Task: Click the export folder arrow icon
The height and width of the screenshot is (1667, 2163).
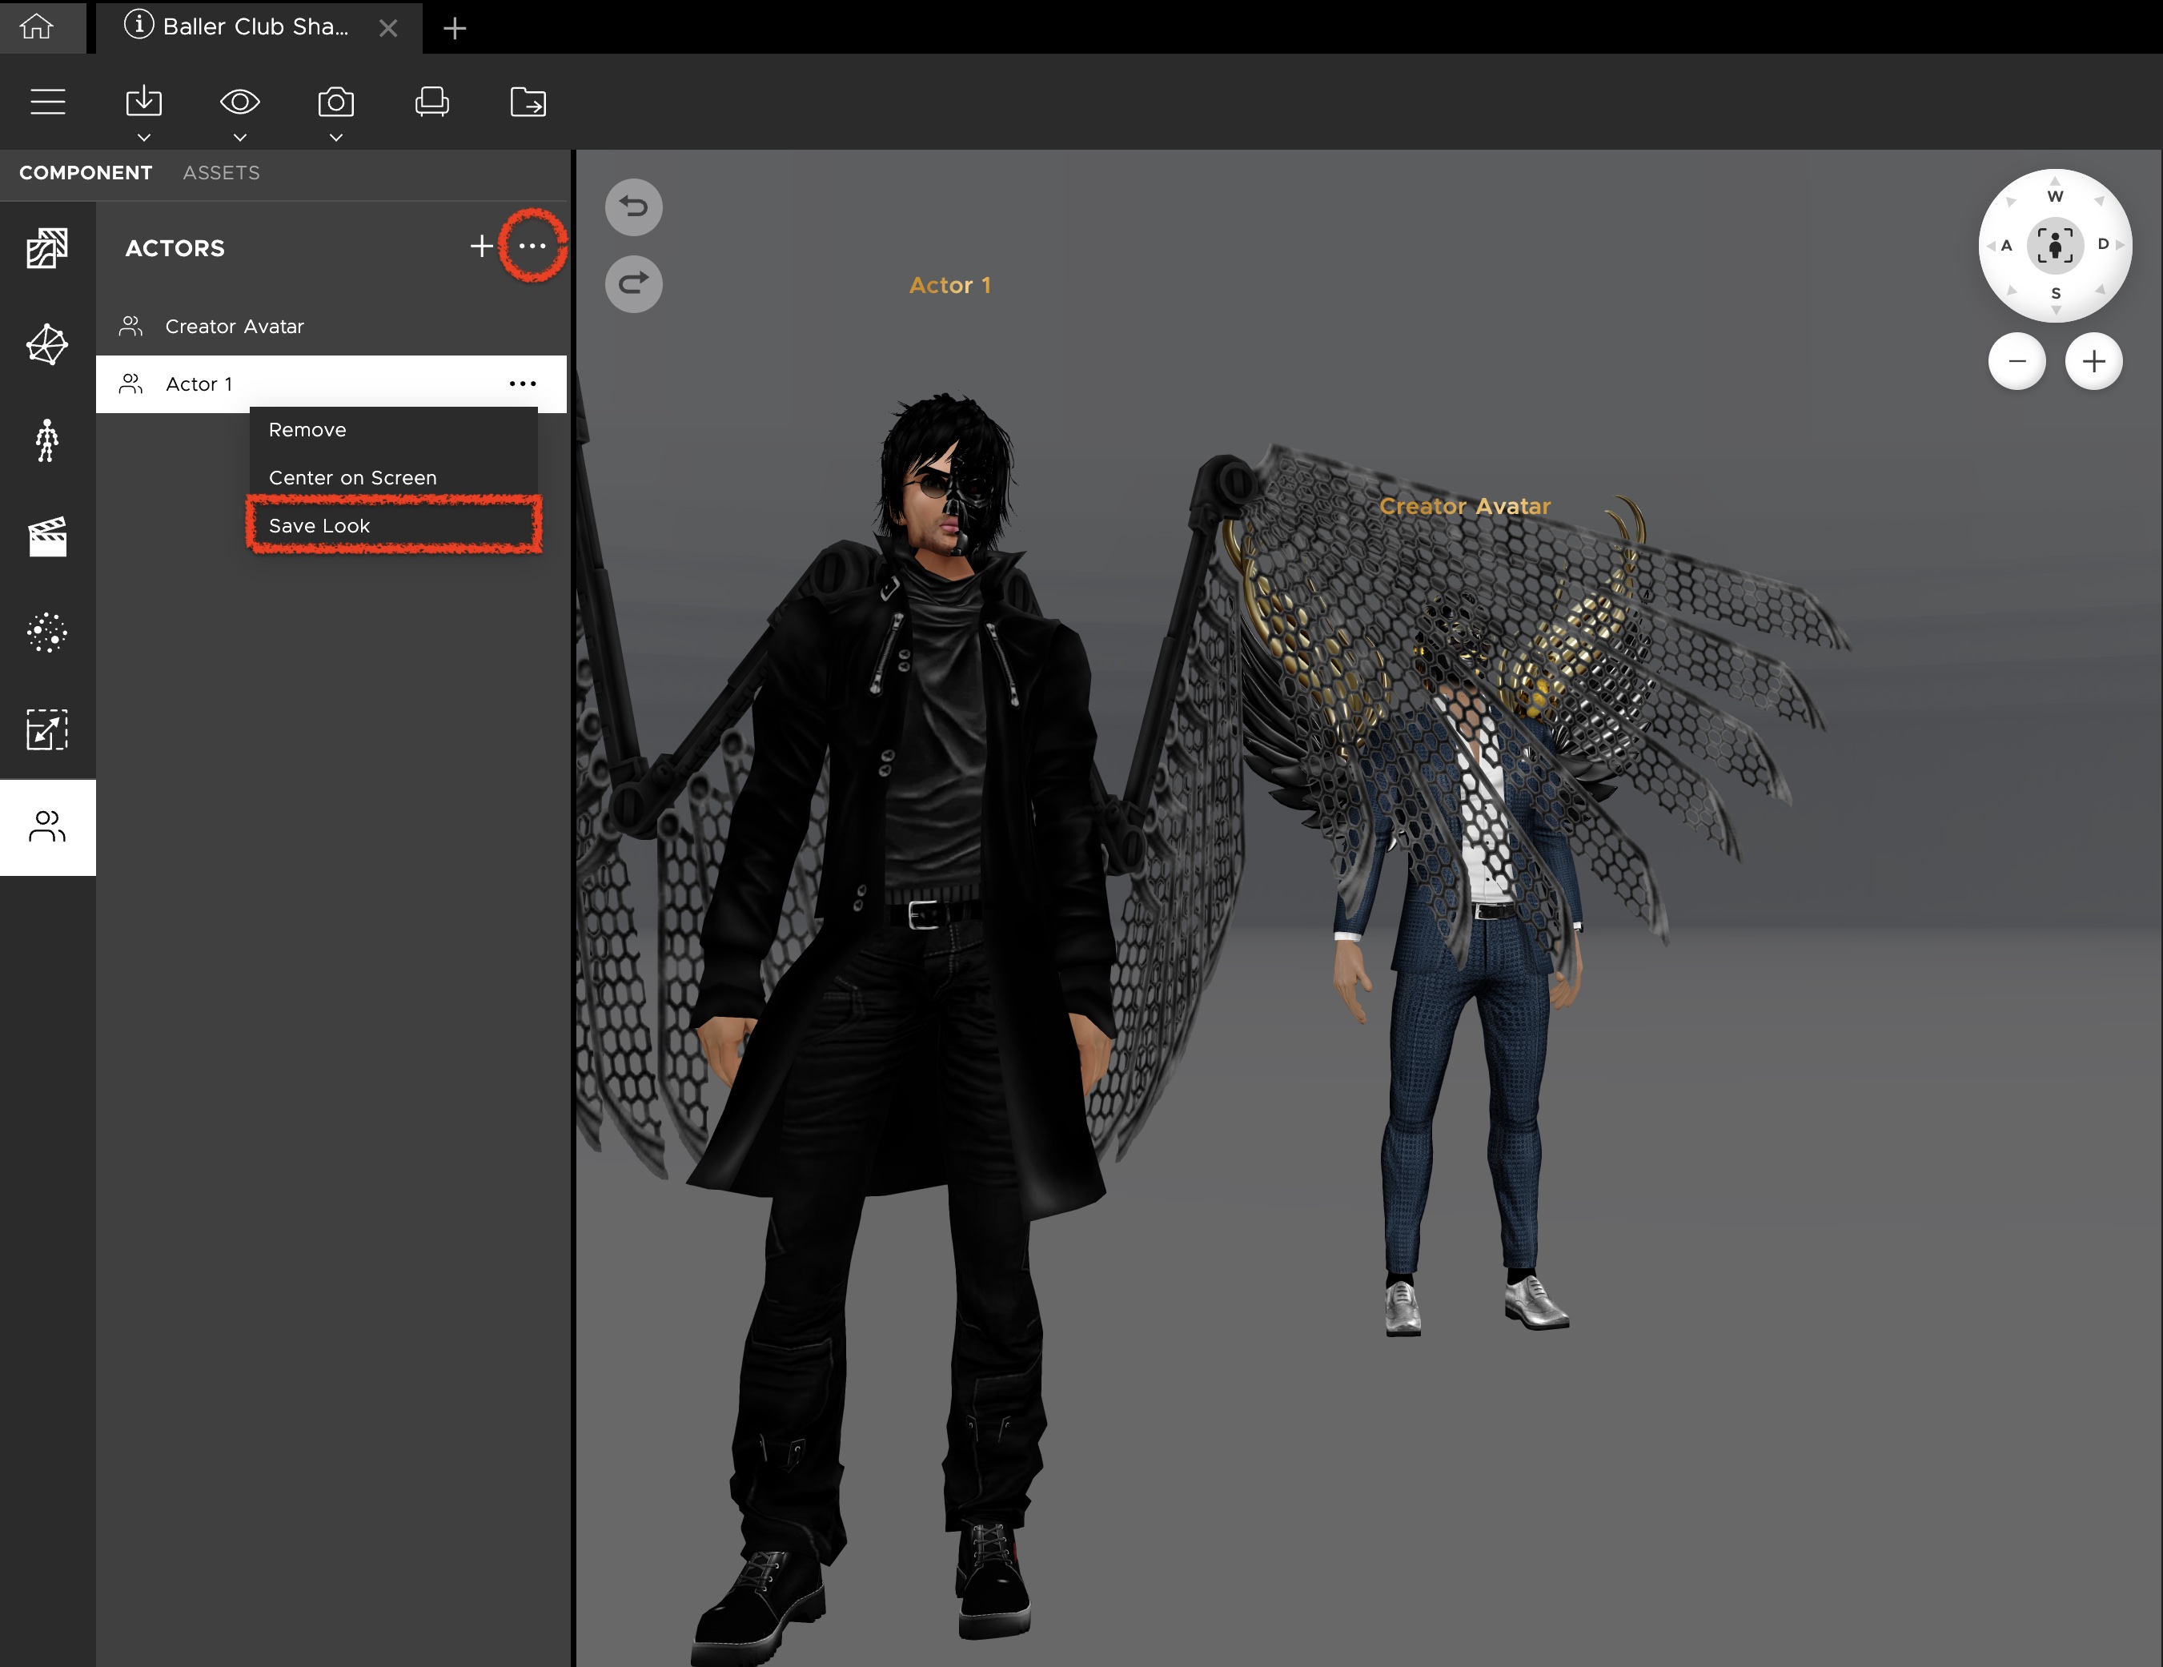Action: [x=528, y=102]
